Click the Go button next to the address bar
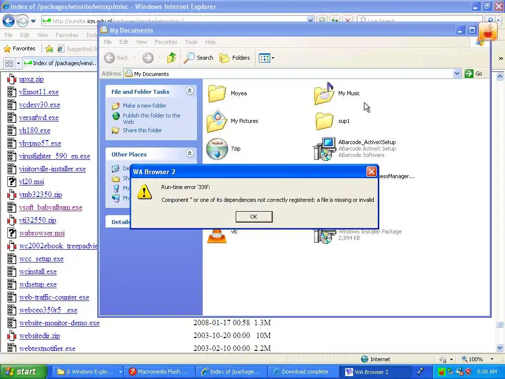 473,74
